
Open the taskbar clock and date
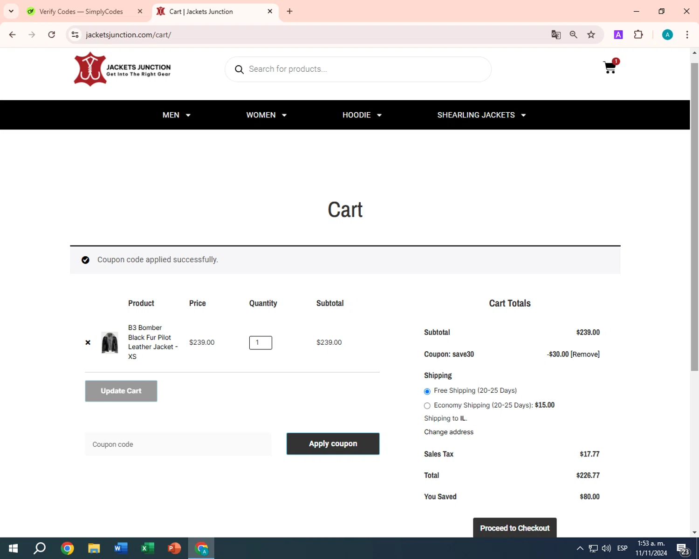tap(651, 548)
